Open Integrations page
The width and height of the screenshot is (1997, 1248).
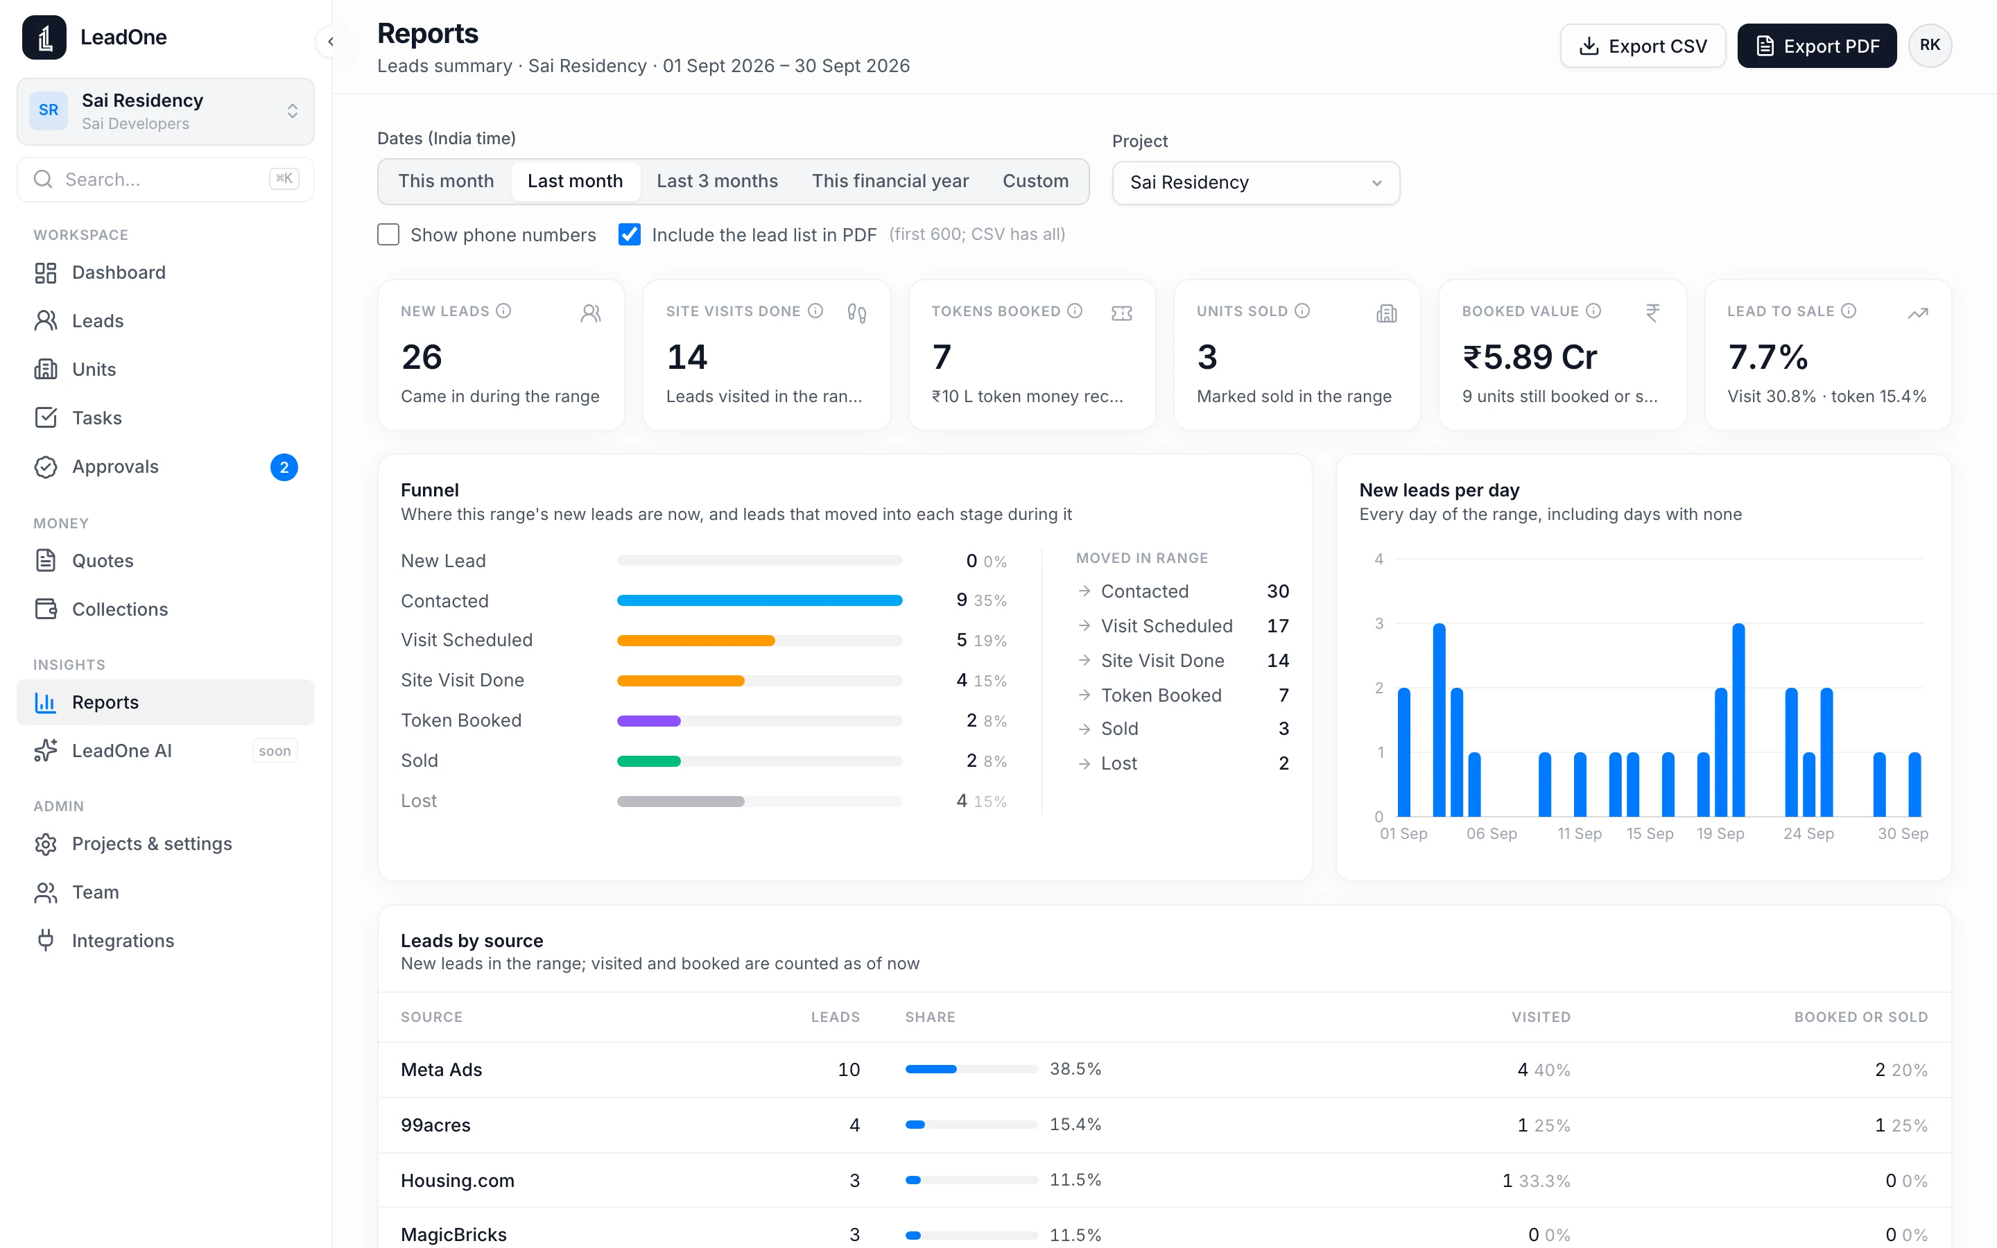[165, 942]
